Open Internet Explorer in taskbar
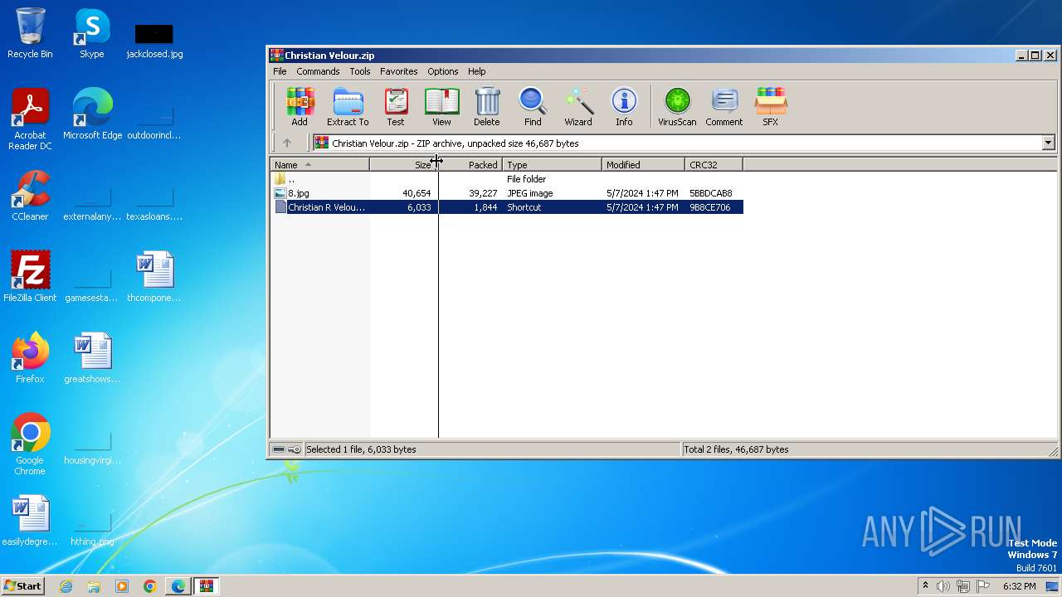This screenshot has width=1062, height=597. tap(66, 586)
